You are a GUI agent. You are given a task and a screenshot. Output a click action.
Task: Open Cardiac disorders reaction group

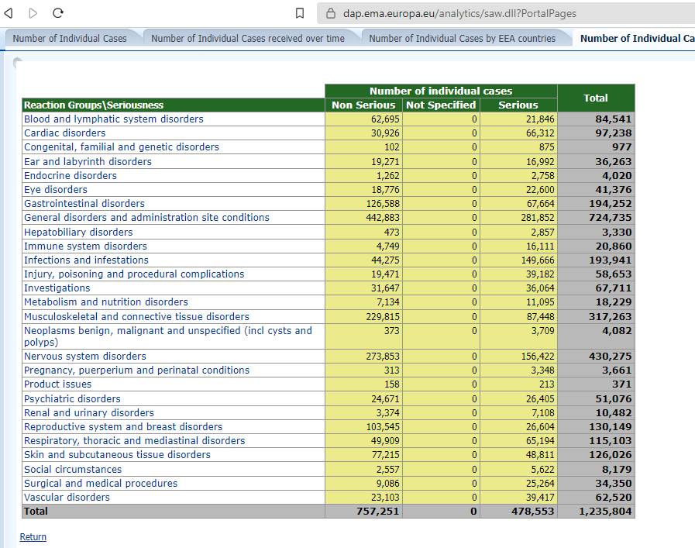(x=64, y=133)
